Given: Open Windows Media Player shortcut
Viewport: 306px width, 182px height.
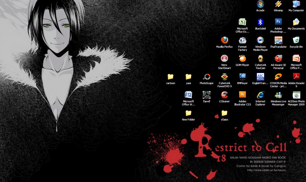Looking at the screenshot, I should [x=260, y=40].
